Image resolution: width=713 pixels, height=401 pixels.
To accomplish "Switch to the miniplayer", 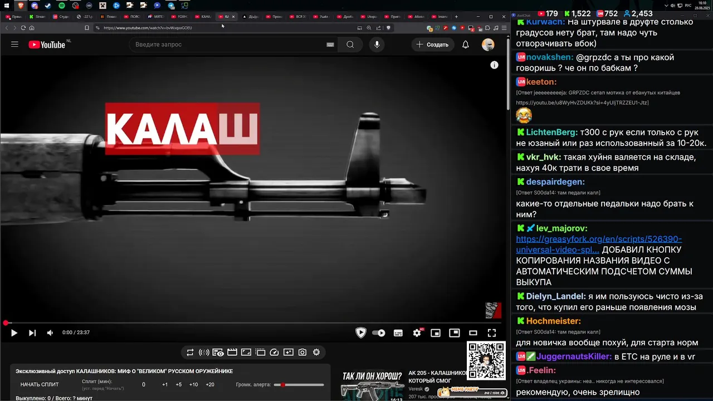I will coord(436,333).
